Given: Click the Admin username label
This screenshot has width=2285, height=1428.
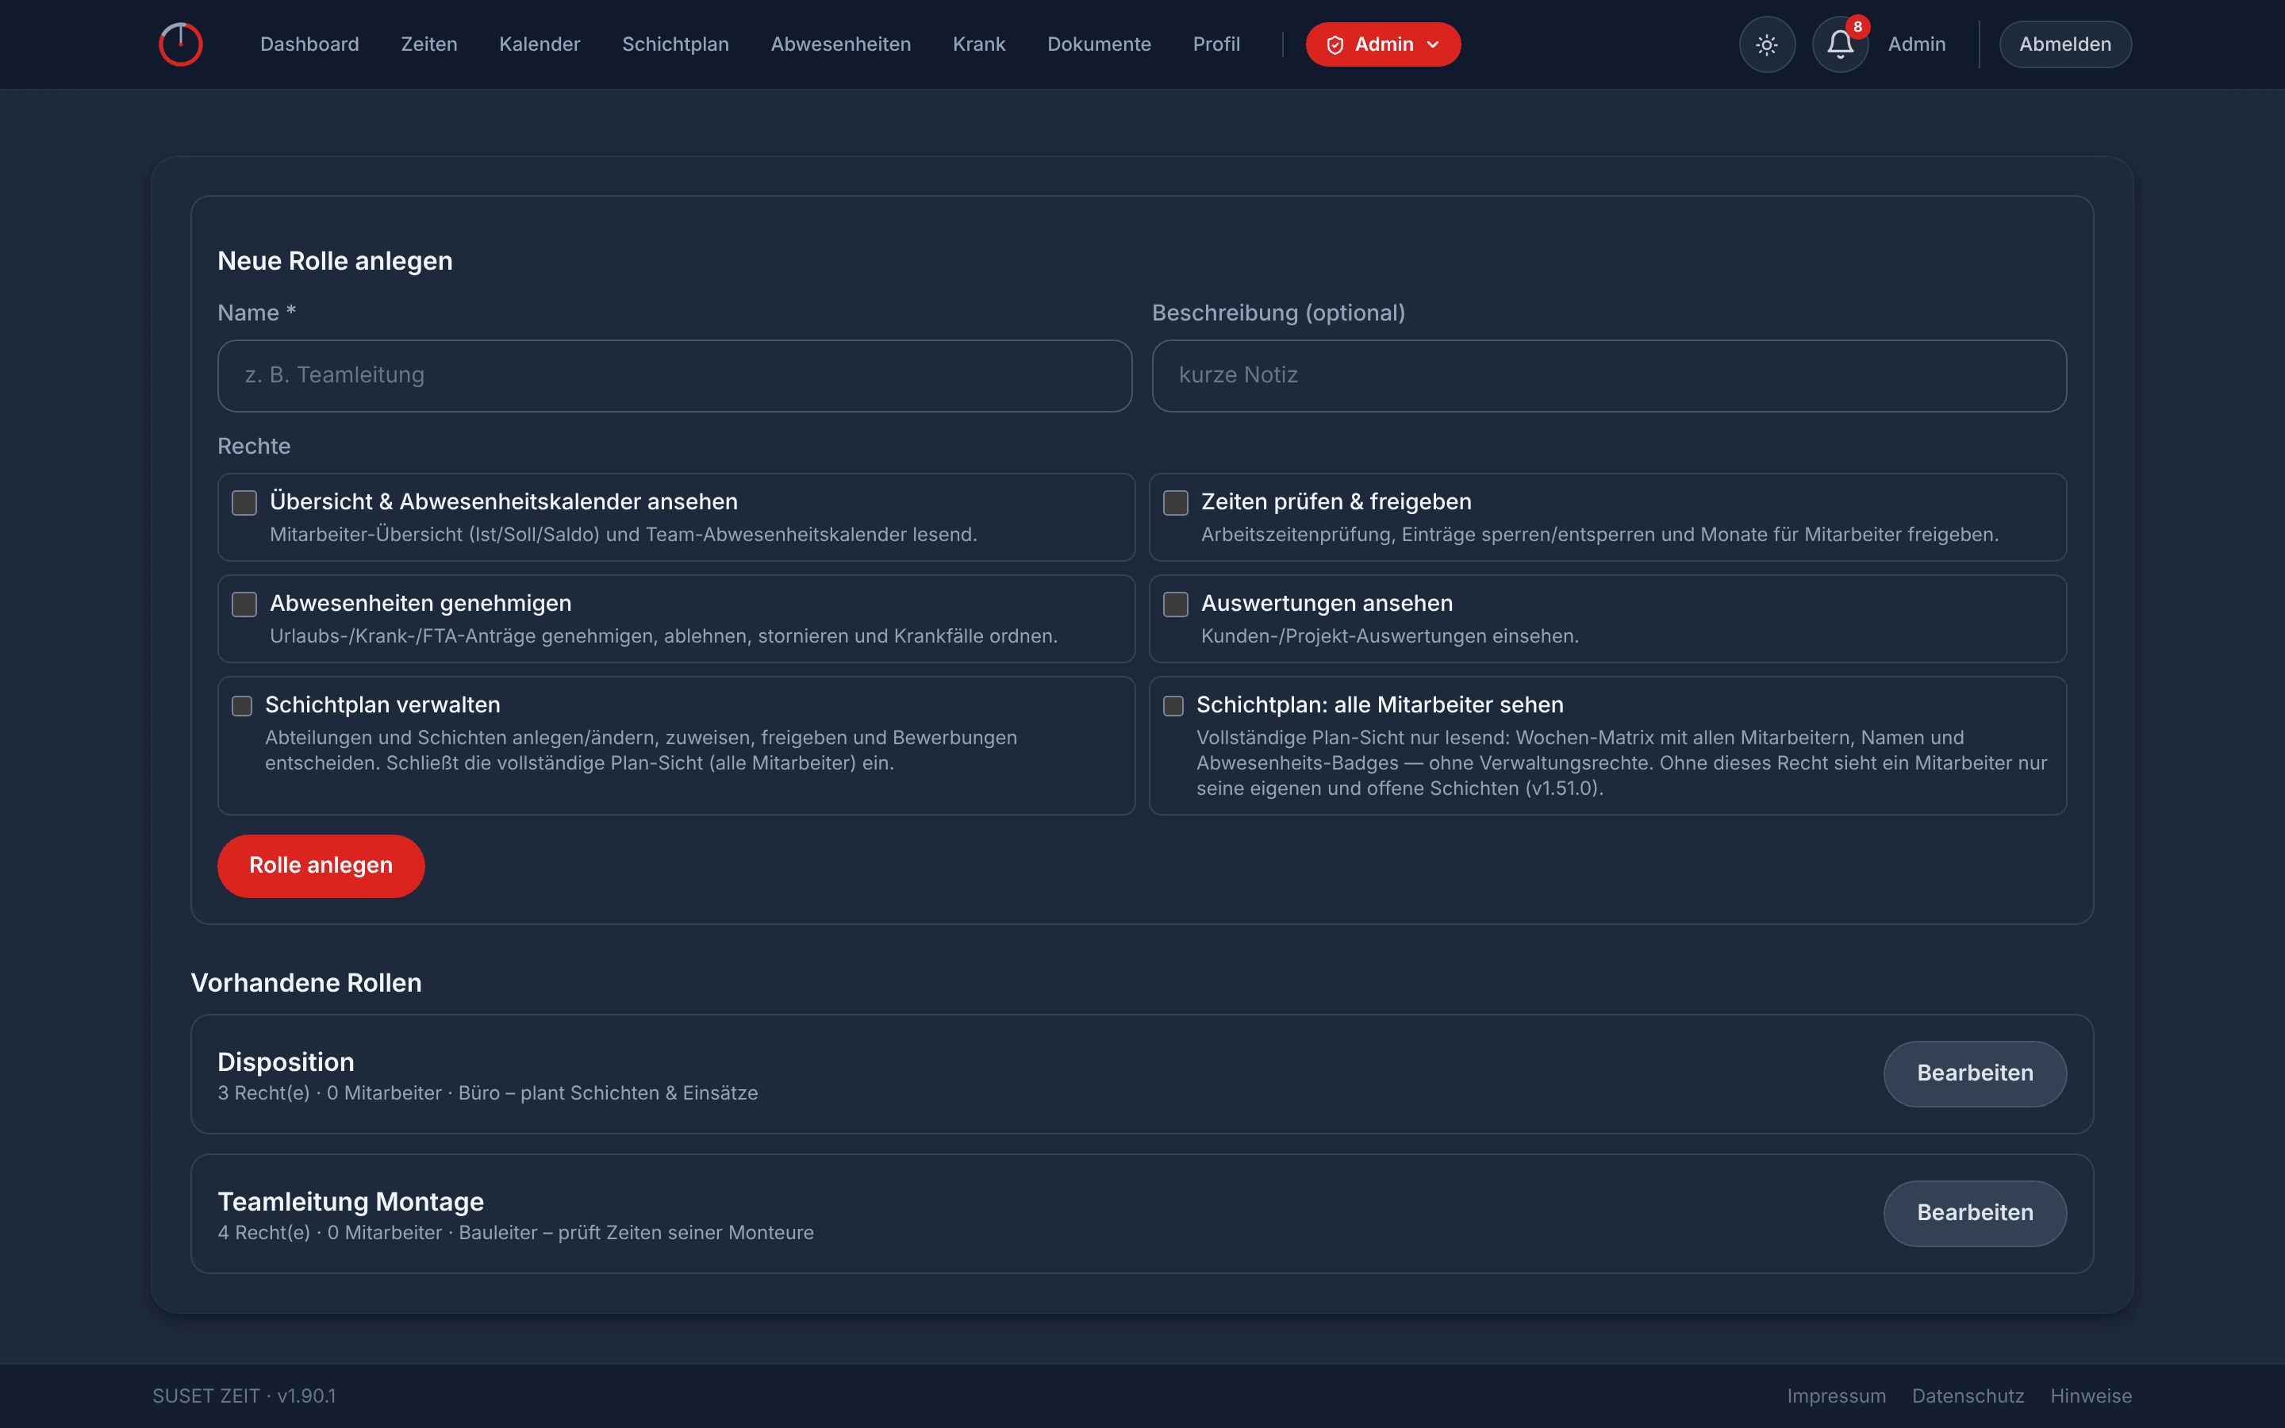Looking at the screenshot, I should pos(1917,44).
